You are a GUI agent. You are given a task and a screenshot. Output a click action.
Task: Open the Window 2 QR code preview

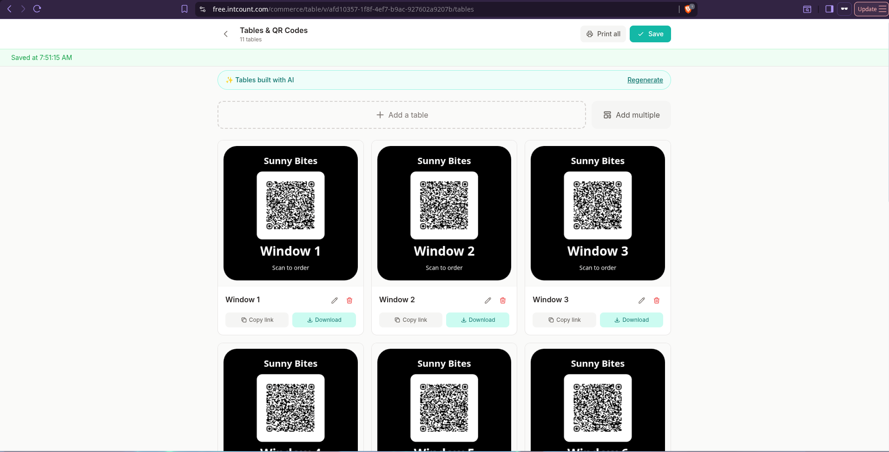click(444, 213)
